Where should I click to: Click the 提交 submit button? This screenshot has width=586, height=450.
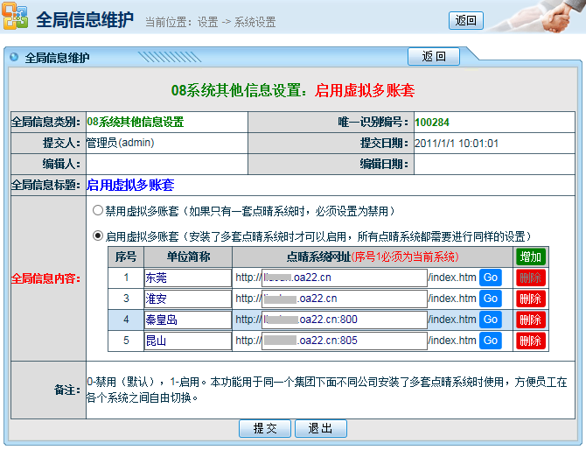coord(264,429)
